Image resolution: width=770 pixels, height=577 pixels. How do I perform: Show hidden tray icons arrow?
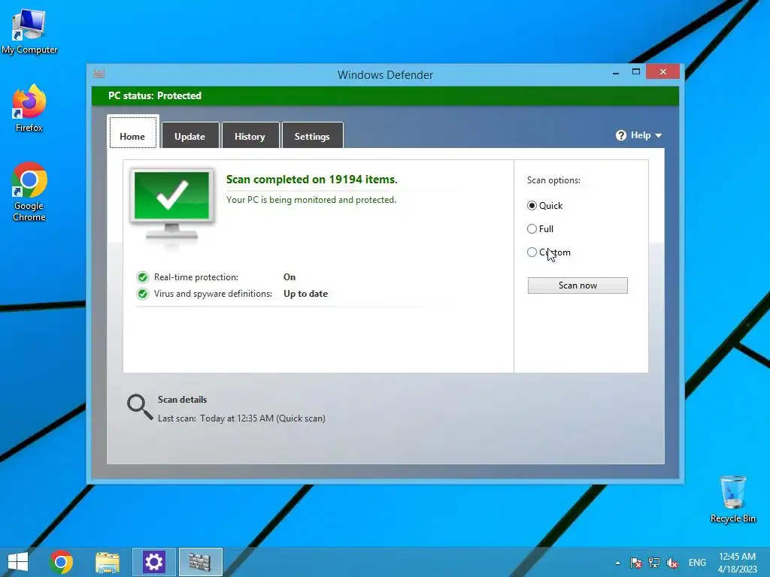(617, 563)
